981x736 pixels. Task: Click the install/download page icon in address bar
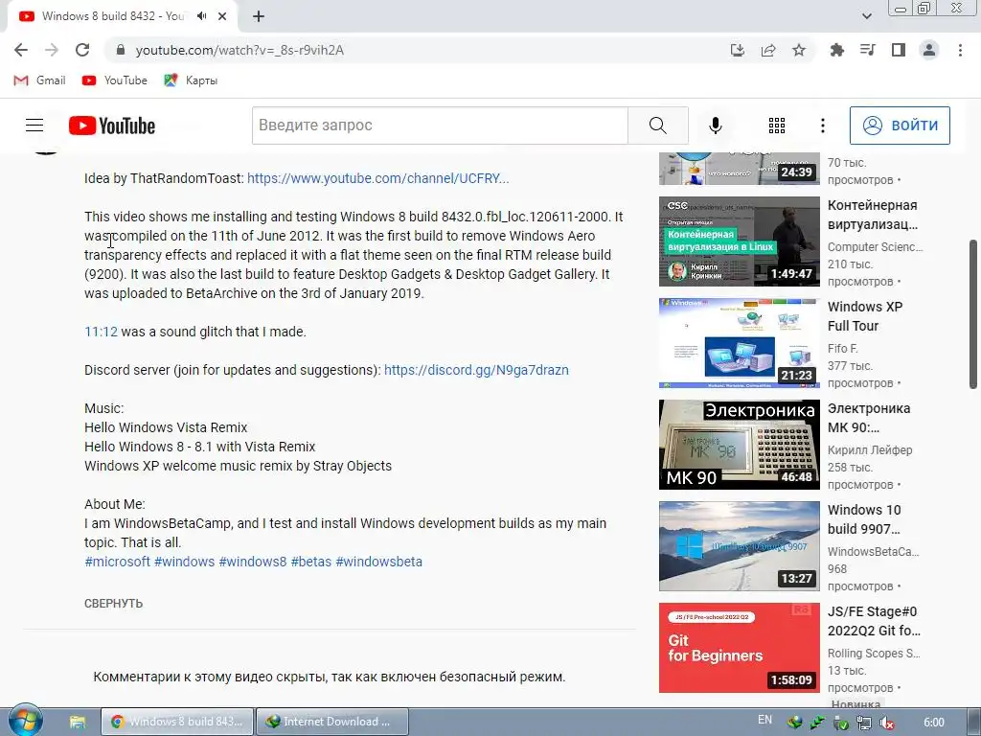click(x=738, y=50)
